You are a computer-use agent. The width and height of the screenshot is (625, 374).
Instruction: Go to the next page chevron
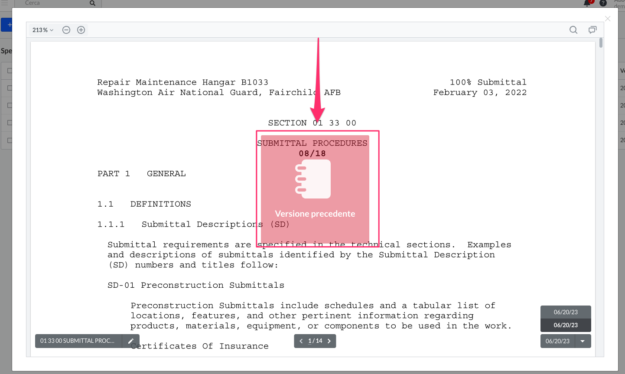click(329, 341)
